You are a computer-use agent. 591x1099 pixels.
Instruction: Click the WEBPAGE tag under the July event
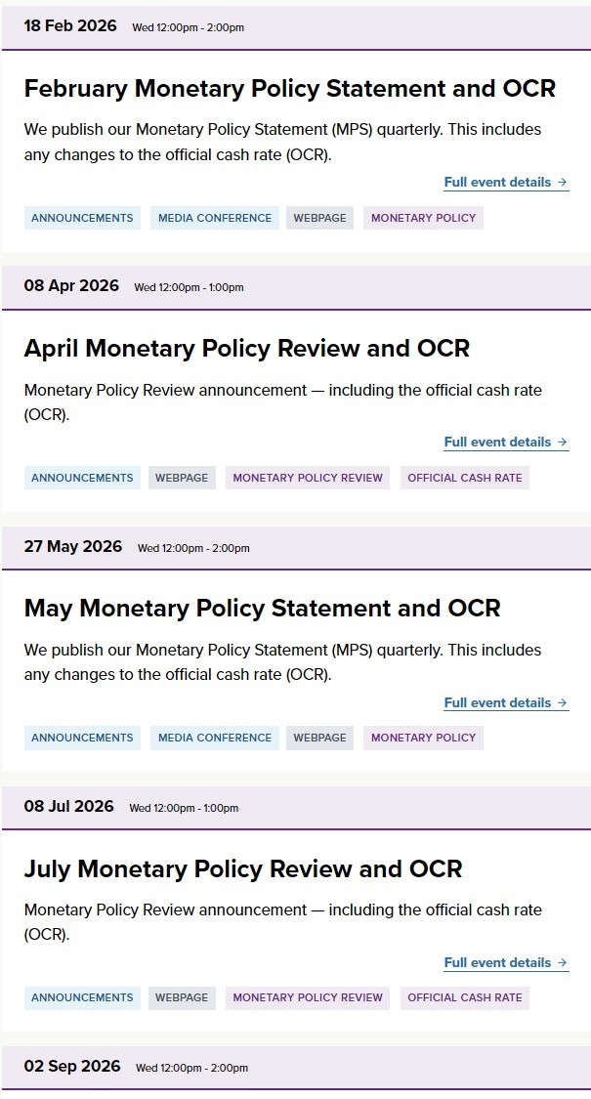[x=182, y=998]
